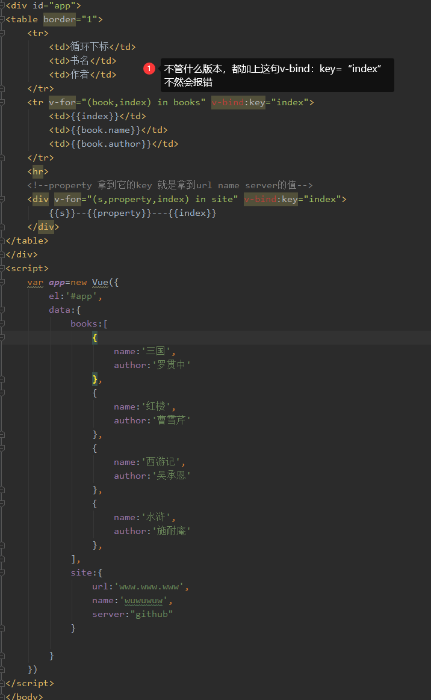The width and height of the screenshot is (431, 700).
Task: Place cursor on <td>书名</td>
Action: point(82,61)
